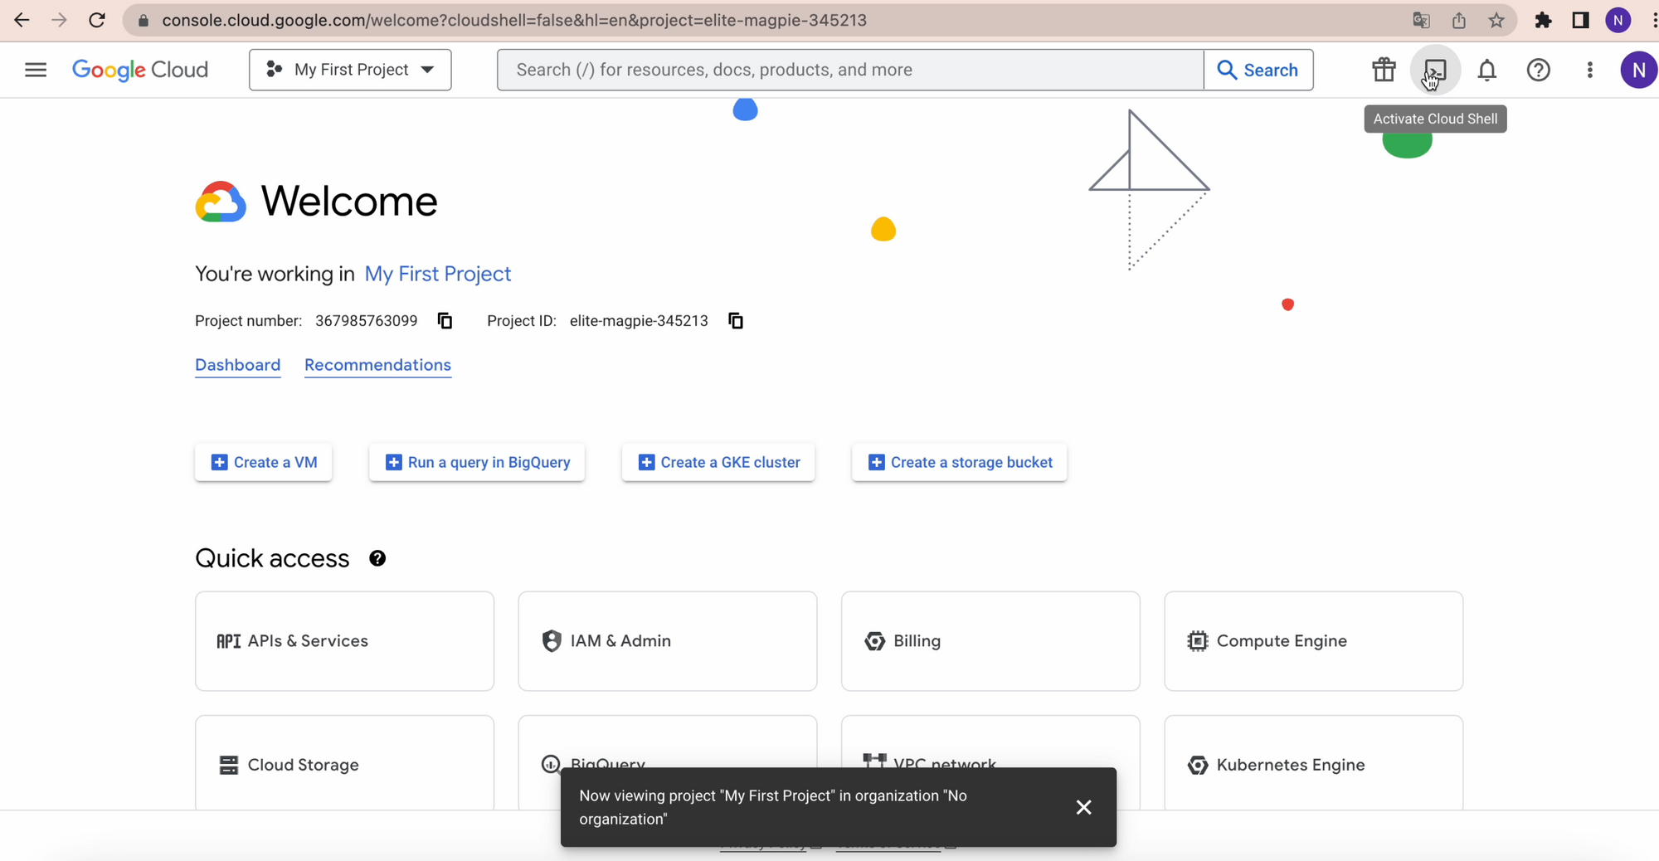1659x861 pixels.
Task: Click the Create a VM button
Action: [x=264, y=462]
